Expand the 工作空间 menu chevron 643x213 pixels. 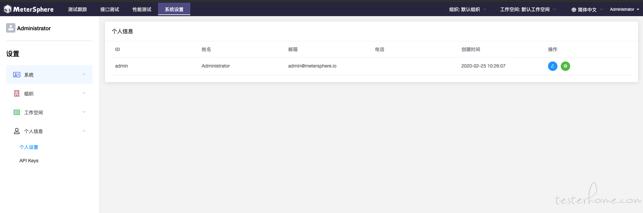(84, 112)
